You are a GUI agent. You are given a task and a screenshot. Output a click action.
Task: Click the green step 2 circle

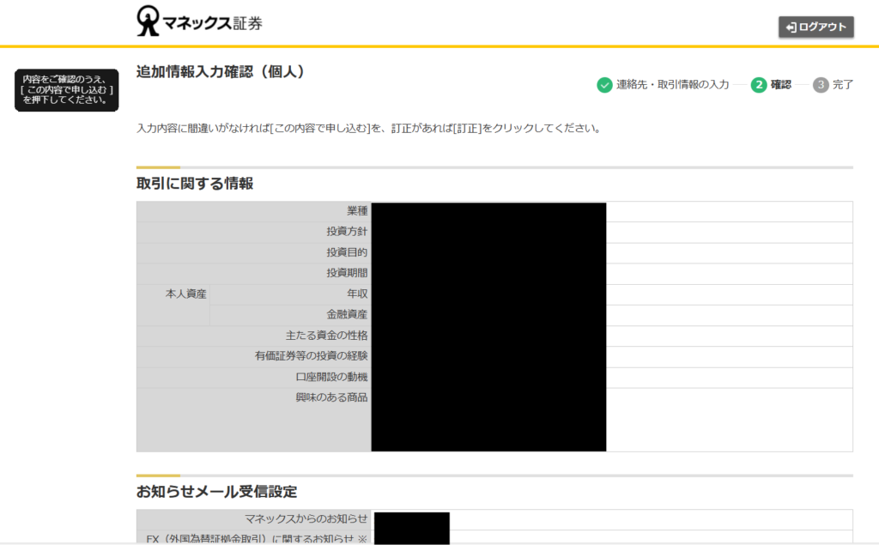point(759,85)
